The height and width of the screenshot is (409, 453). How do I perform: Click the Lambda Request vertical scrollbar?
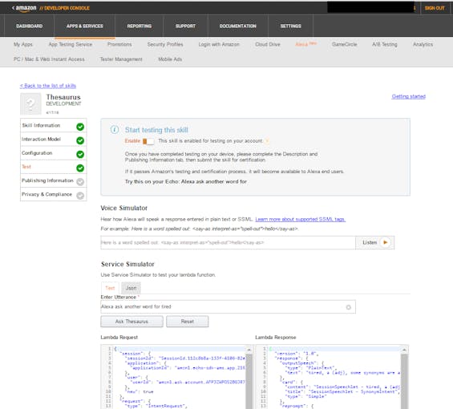tap(249, 382)
